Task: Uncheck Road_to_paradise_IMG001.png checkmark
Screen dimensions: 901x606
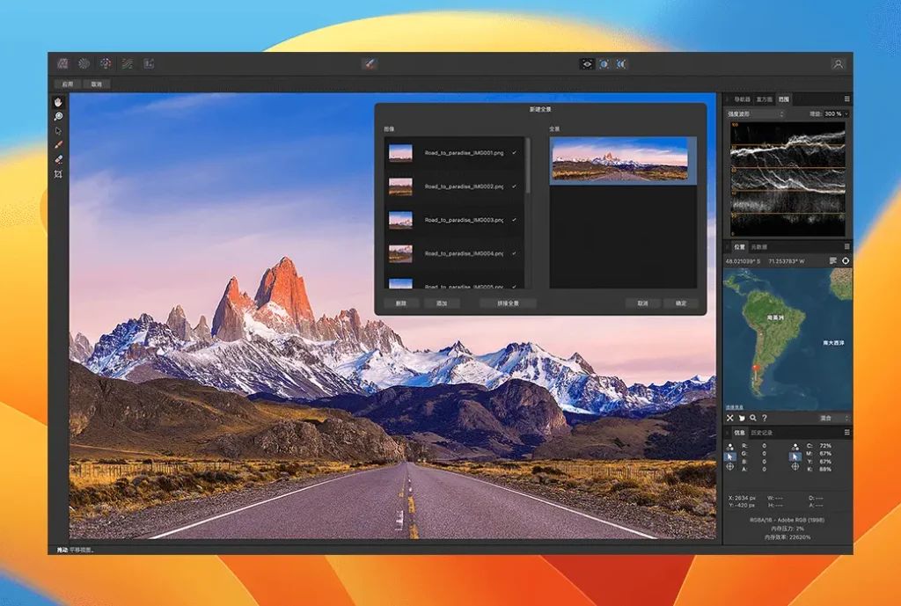Action: [514, 153]
